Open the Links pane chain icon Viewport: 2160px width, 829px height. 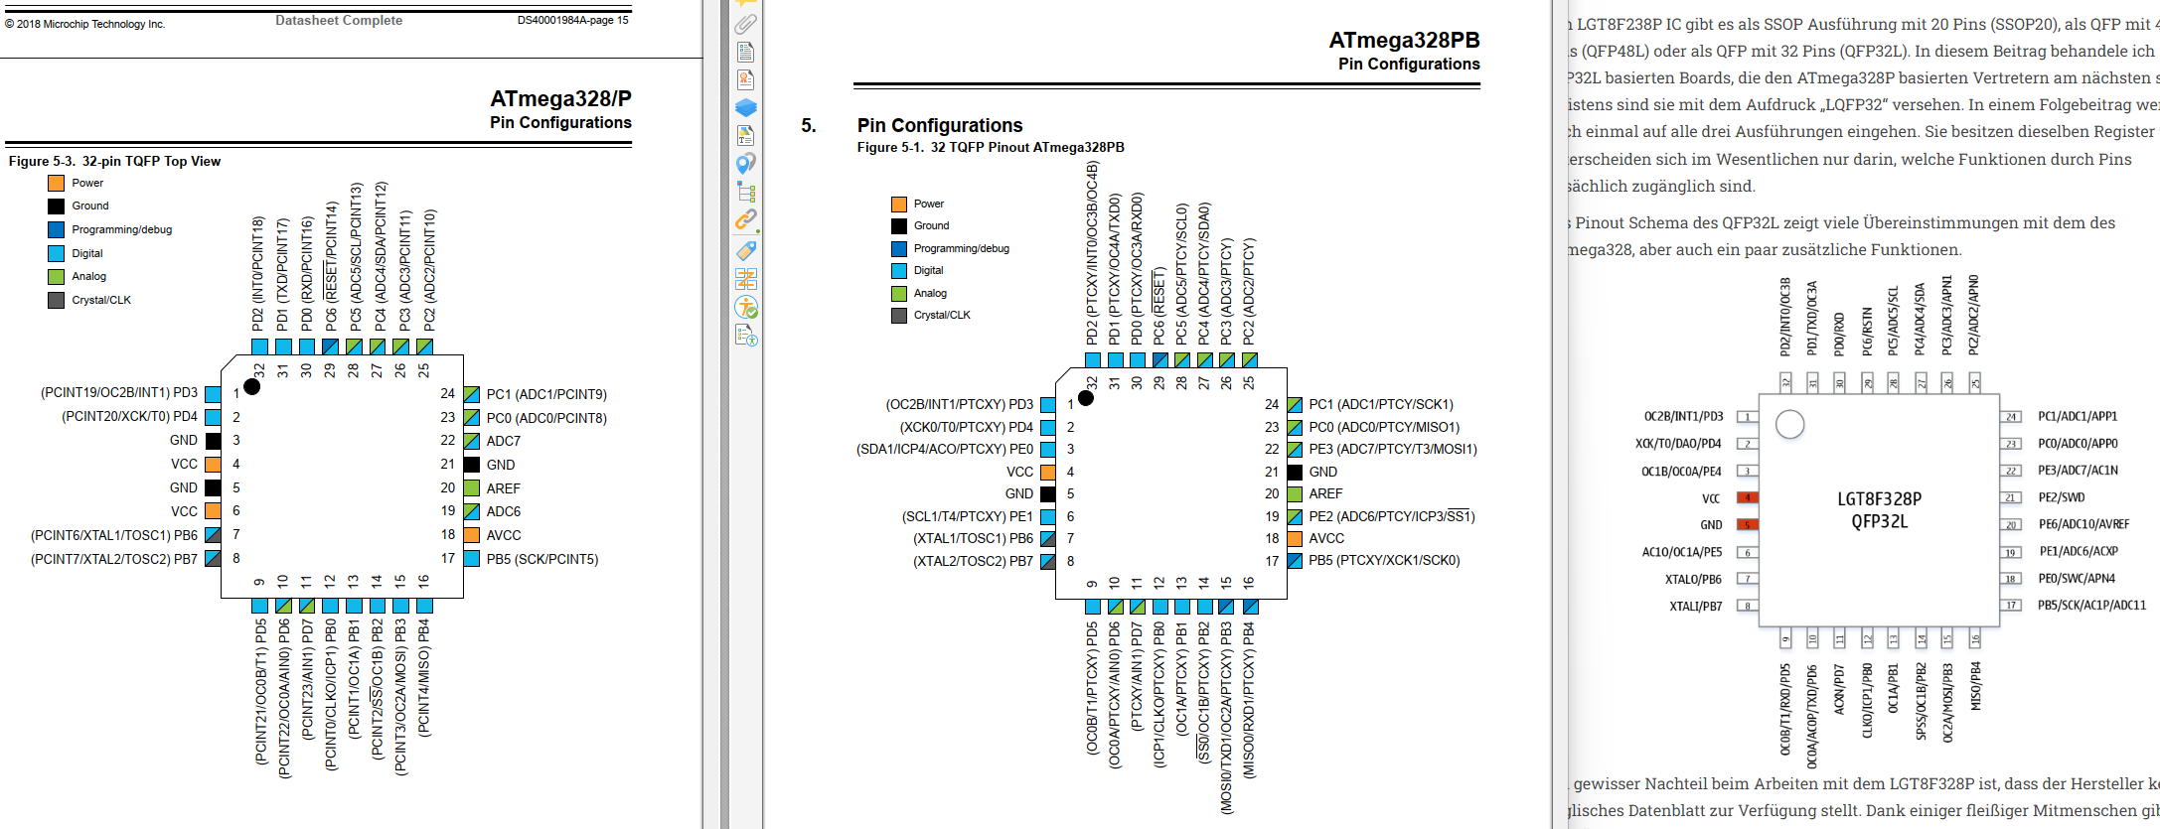click(x=746, y=219)
